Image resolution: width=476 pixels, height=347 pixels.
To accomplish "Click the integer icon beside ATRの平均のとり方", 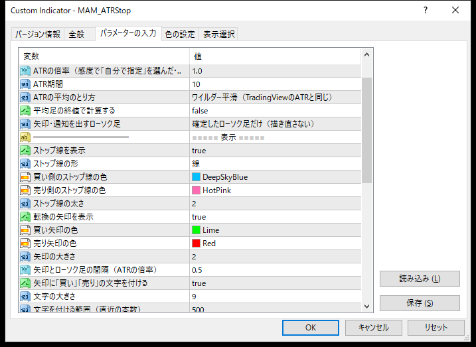I will [25, 98].
